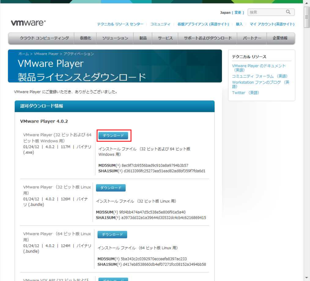Click the 64-bit Linux SHA1SUM d417eb85…
This screenshot has height=281, width=310.
point(164,264)
